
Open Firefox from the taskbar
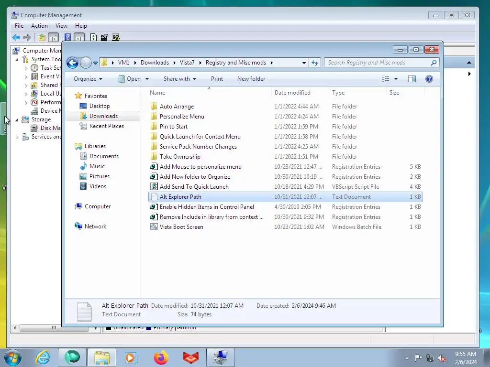pyautogui.click(x=161, y=357)
